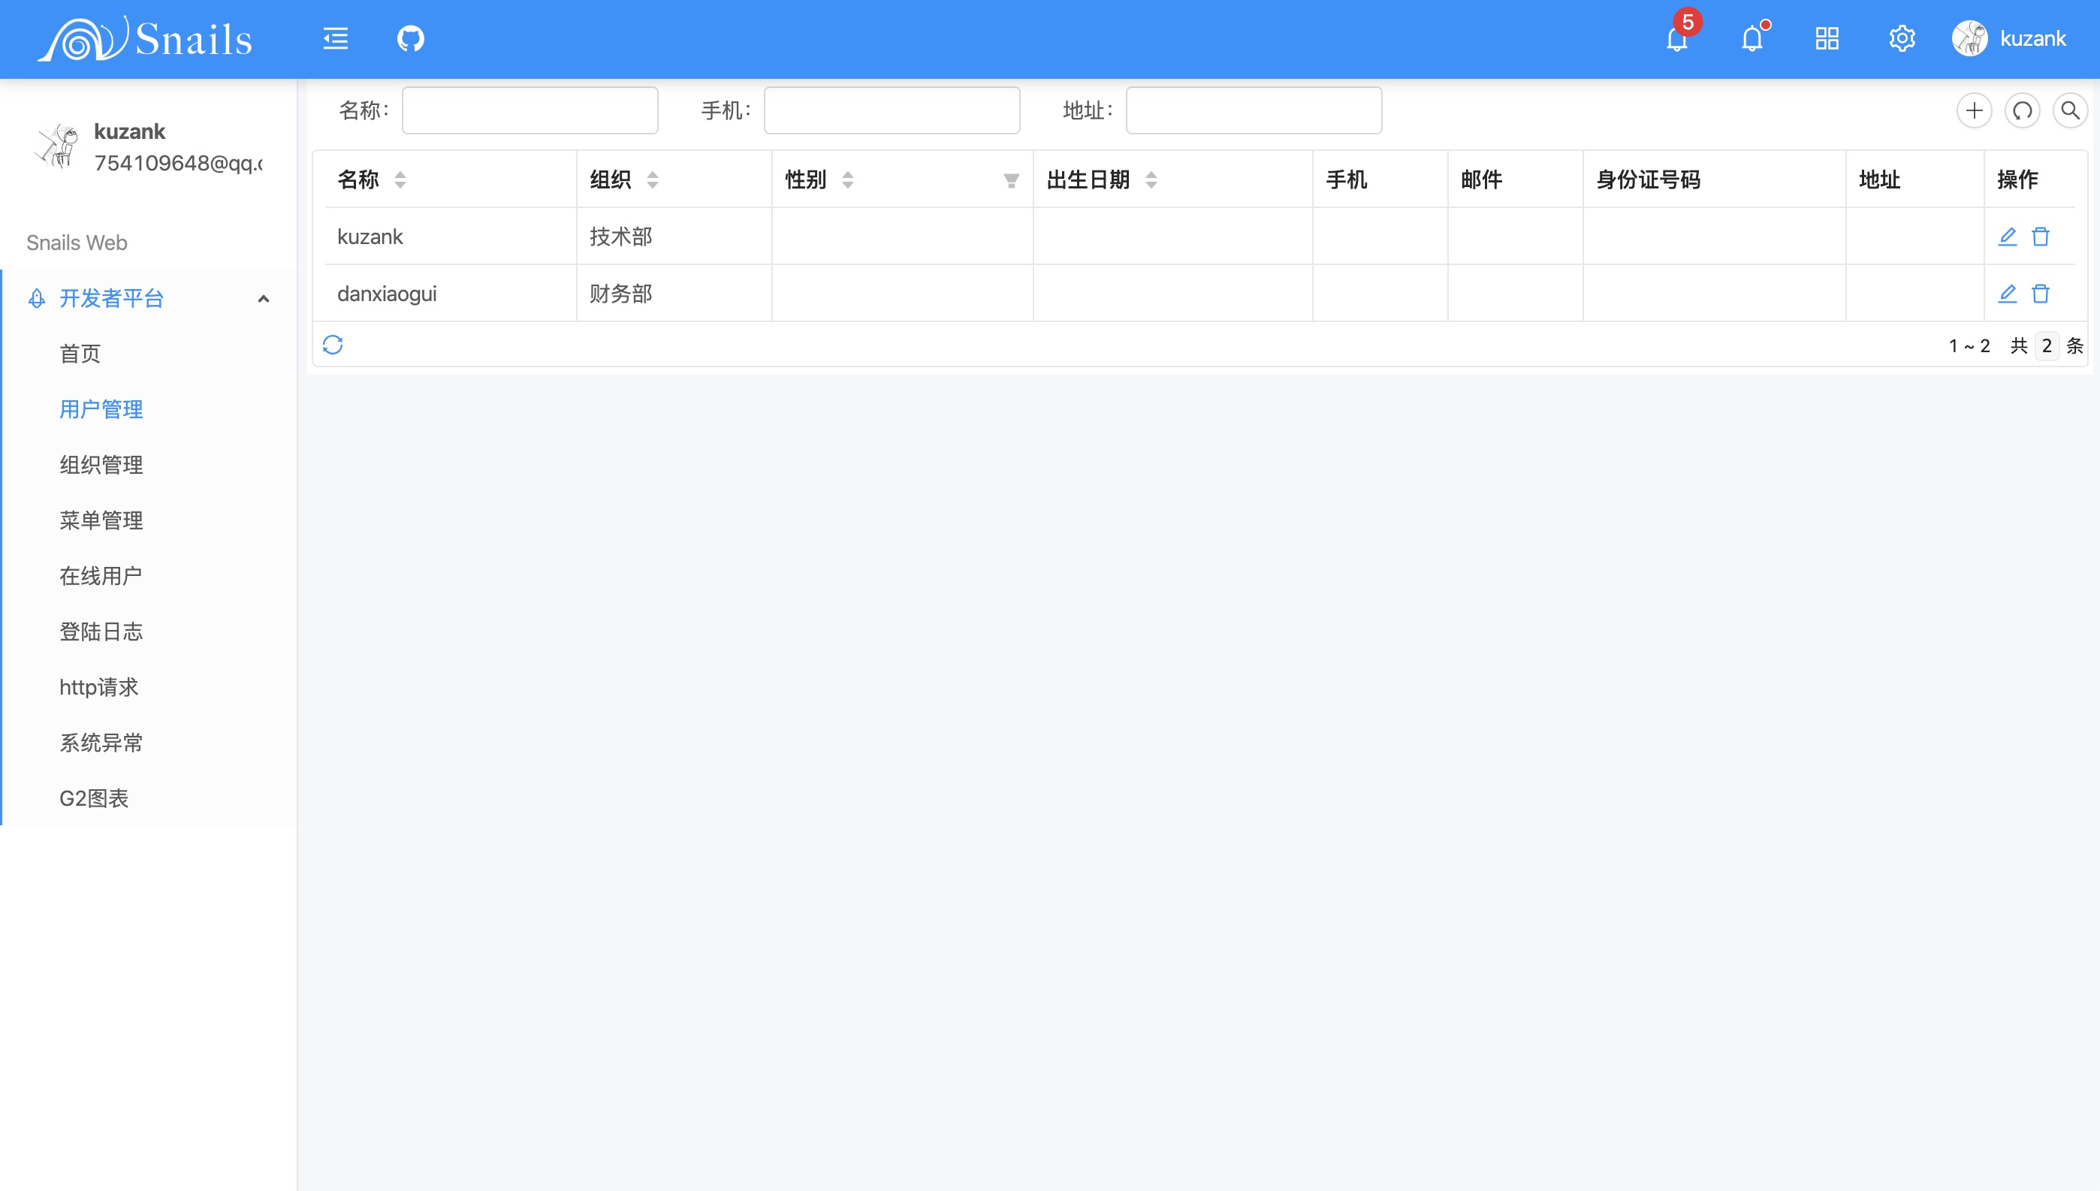Toggle sort on 名称 column
The image size is (2100, 1191).
point(400,180)
